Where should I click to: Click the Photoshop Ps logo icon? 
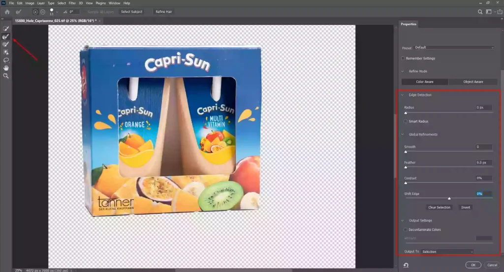[x=3, y=3]
